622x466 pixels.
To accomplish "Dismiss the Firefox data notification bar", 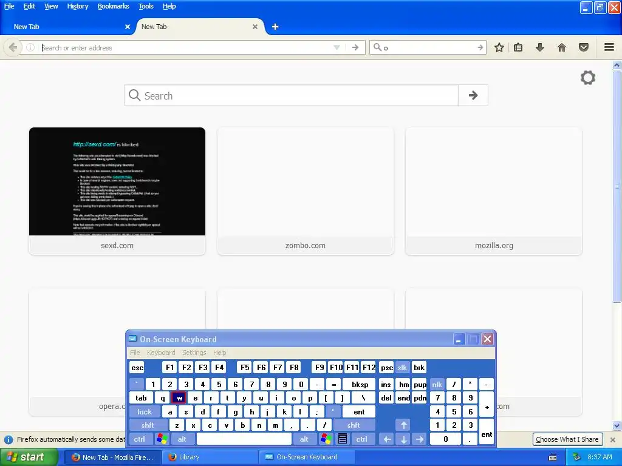I will tap(612, 439).
